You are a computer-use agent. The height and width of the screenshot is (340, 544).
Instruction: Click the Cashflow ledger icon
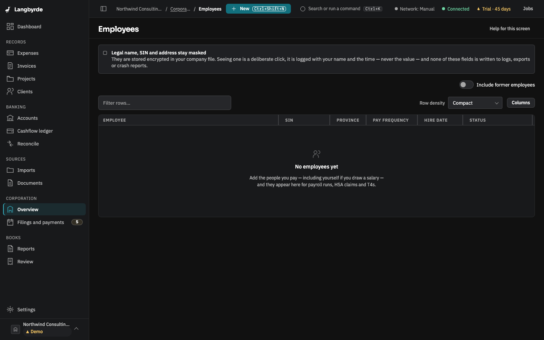click(x=10, y=131)
